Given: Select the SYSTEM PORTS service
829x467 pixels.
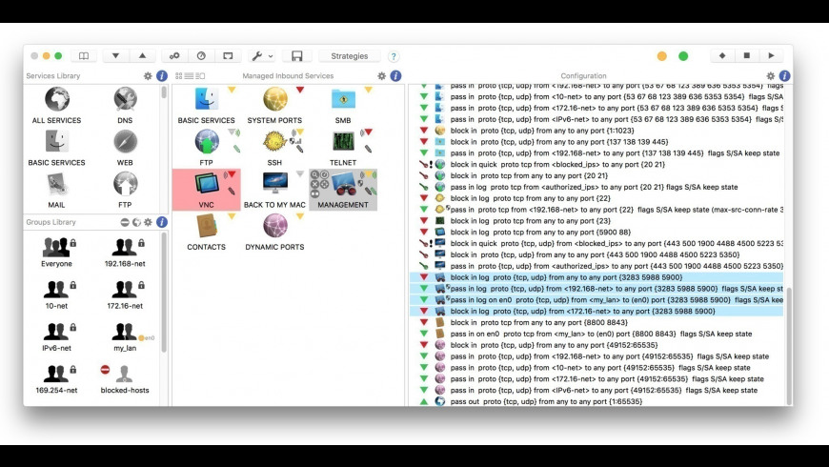Looking at the screenshot, I should (274, 105).
